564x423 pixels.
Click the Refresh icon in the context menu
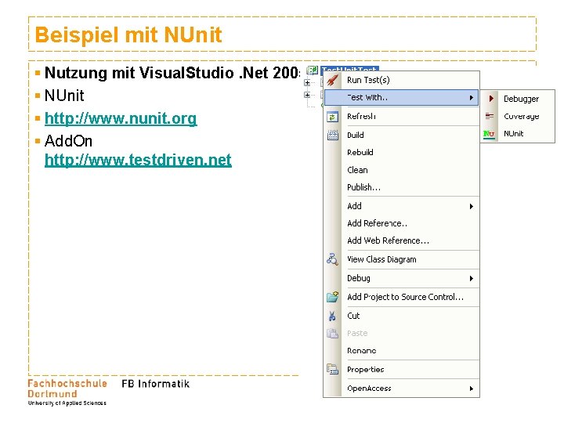[x=332, y=117]
